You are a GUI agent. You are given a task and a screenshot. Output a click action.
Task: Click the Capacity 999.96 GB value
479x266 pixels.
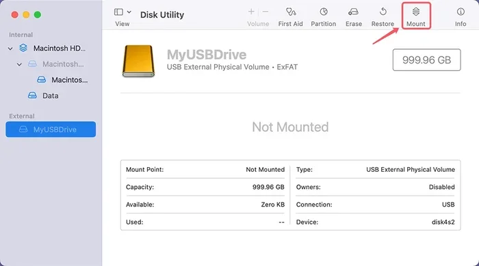pos(268,187)
